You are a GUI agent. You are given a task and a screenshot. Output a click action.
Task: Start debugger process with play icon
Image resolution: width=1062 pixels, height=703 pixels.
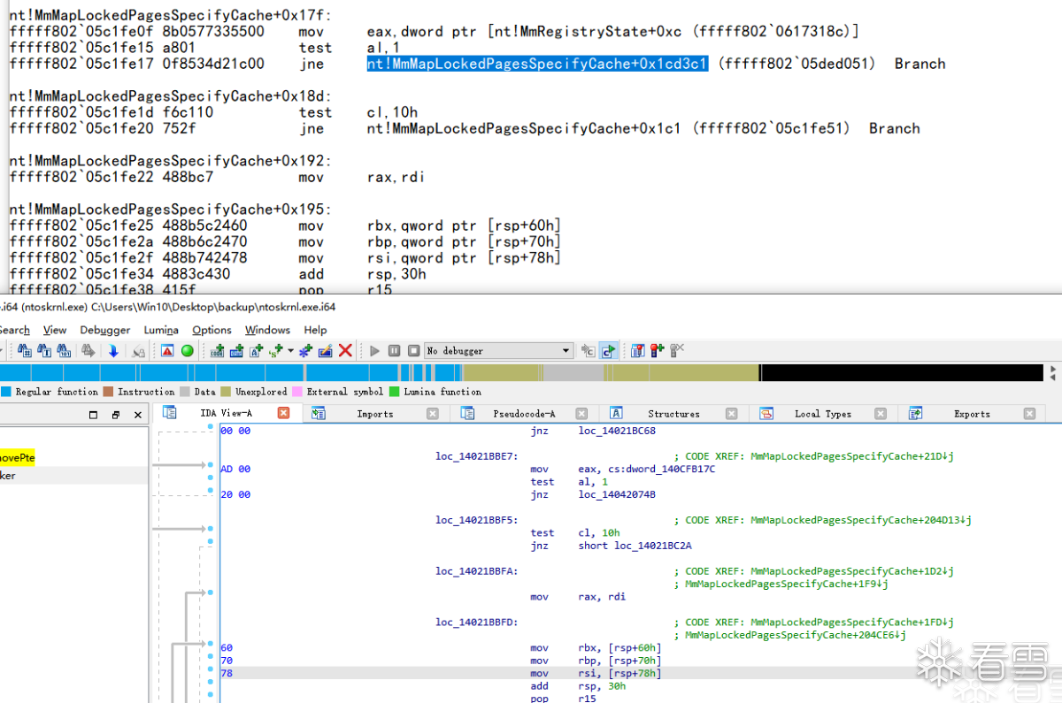click(374, 350)
